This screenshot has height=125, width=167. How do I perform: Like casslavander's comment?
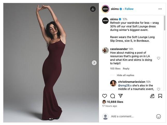coord(158,58)
